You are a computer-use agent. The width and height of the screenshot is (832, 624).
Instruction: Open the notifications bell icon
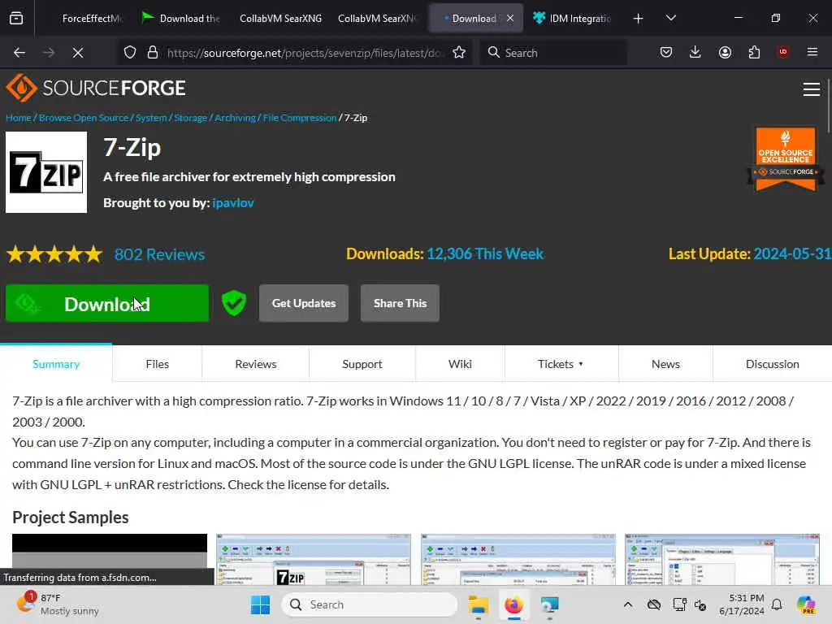click(777, 604)
